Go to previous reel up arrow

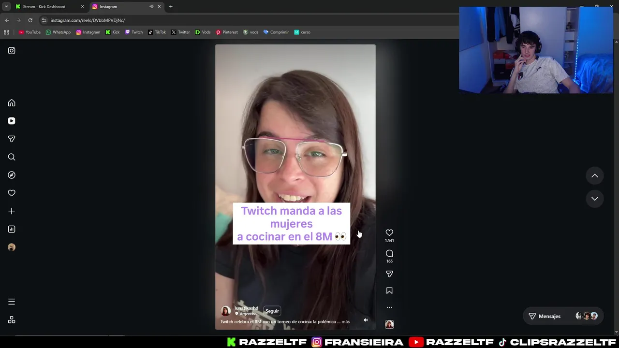[595, 176]
